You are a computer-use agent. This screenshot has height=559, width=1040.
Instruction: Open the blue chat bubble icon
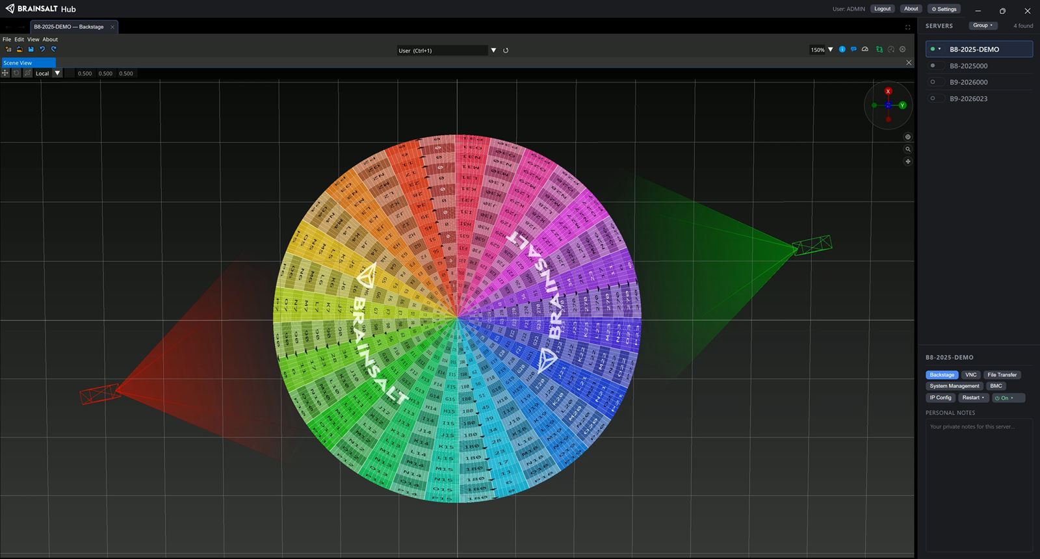pyautogui.click(x=853, y=49)
